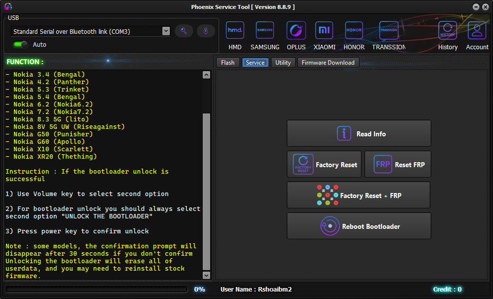493x299 pixels.
Task: Click the Factory Reset + FRP button
Action: coord(359,195)
